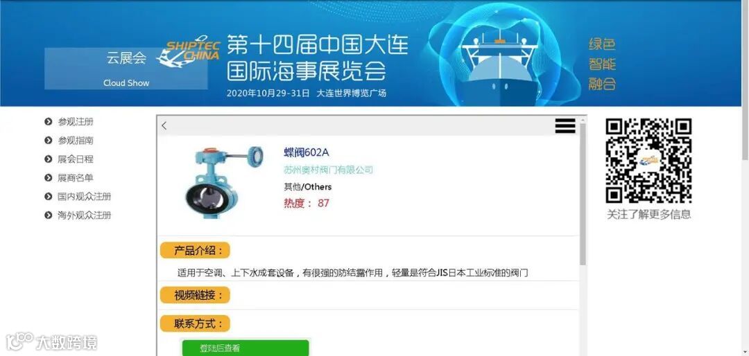Screen dimensions: 749x356
Task: Click the SHIPTEC CHINA logo
Action: point(188,51)
